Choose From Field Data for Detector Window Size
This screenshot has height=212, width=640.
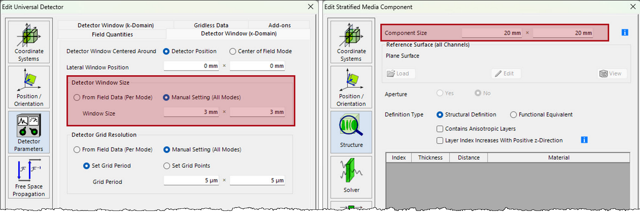tap(113, 97)
